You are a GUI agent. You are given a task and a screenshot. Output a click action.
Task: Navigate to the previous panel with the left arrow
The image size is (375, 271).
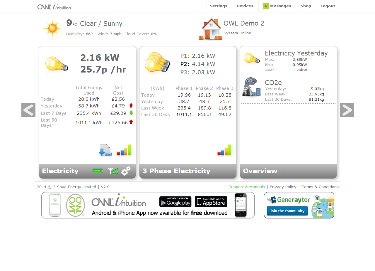click(x=28, y=110)
